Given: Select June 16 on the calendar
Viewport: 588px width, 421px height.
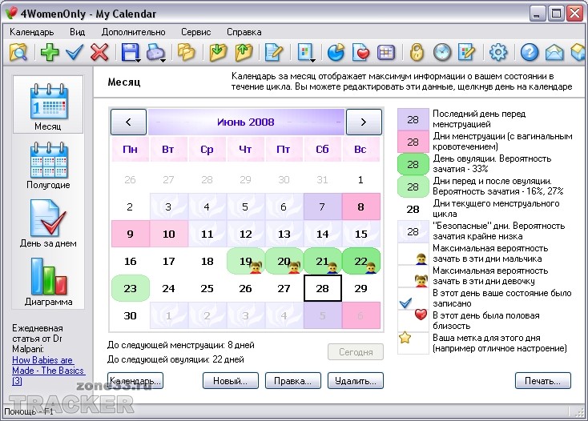Looking at the screenshot, I should [130, 261].
